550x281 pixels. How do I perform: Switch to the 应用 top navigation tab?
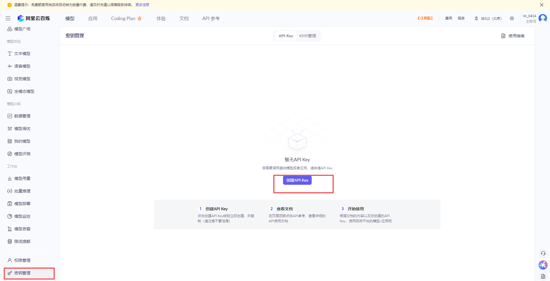[93, 18]
